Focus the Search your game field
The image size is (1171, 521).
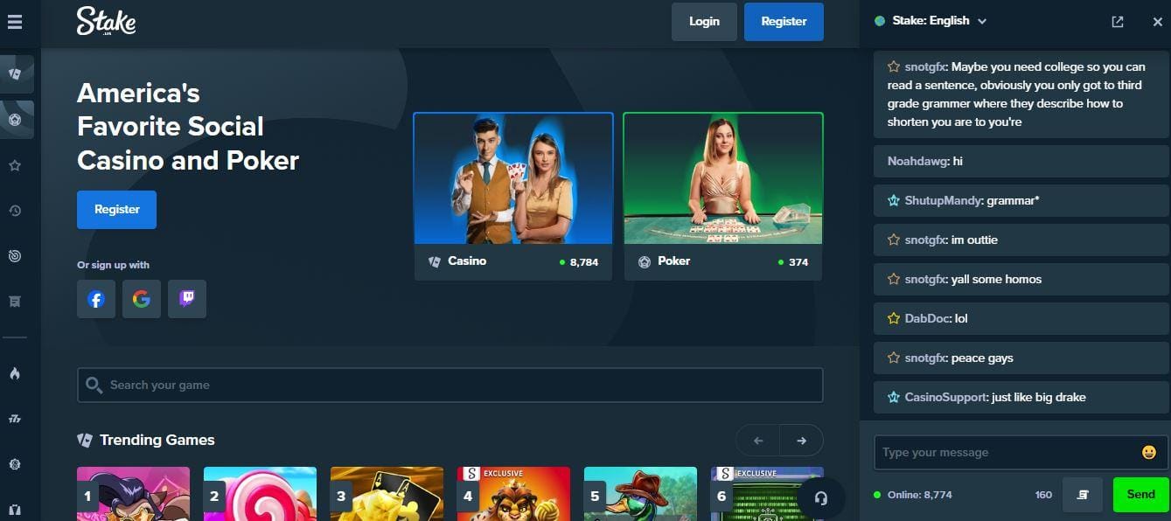pyautogui.click(x=450, y=385)
